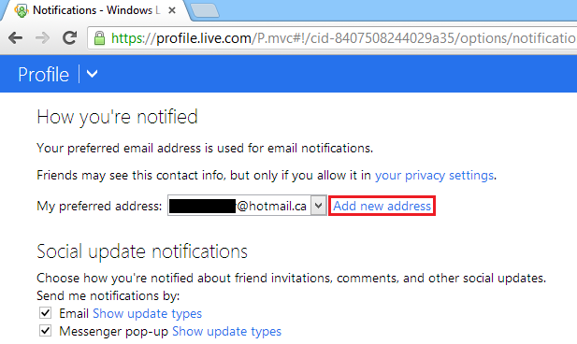Toggle the Messenger pop-up checkbox
This screenshot has width=577, height=344.
coord(45,331)
